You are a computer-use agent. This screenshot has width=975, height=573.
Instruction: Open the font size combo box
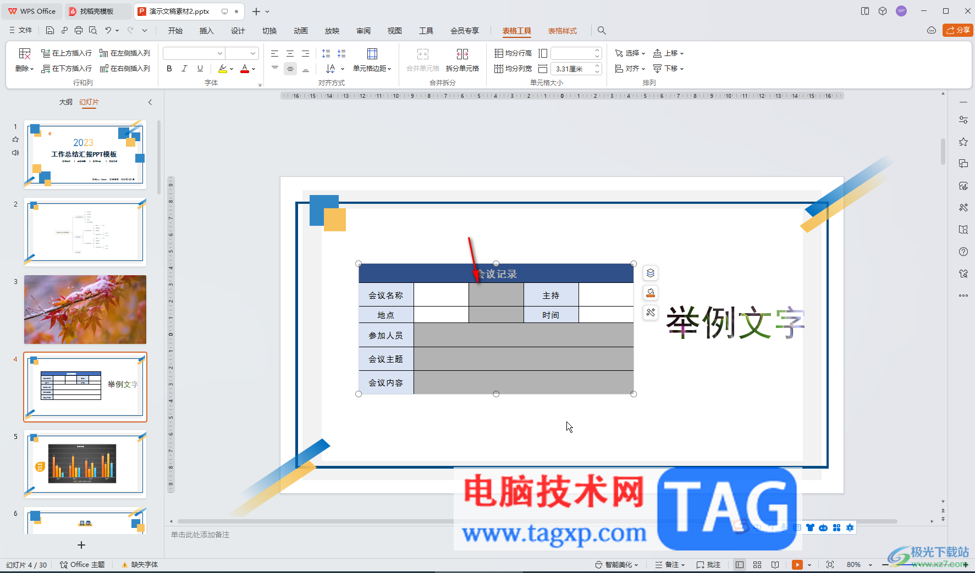(x=242, y=53)
